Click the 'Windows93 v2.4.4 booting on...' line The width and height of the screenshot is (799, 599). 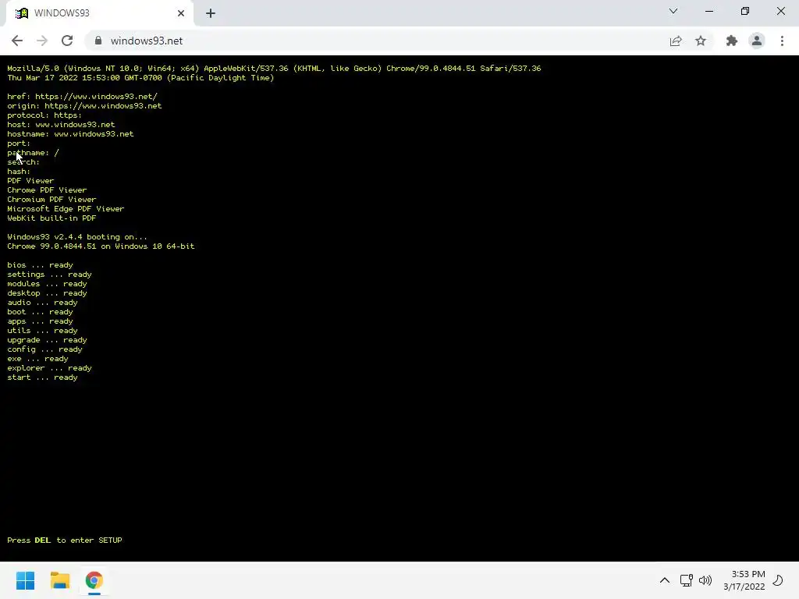[x=77, y=237]
